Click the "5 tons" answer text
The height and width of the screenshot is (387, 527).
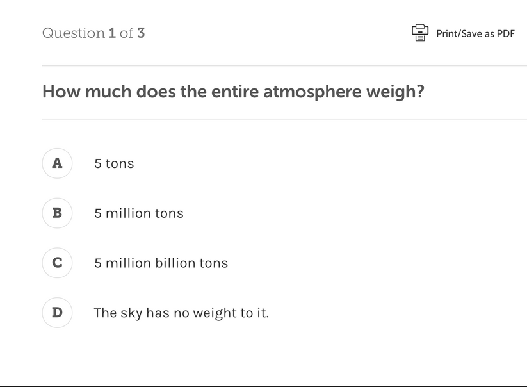pos(114,163)
